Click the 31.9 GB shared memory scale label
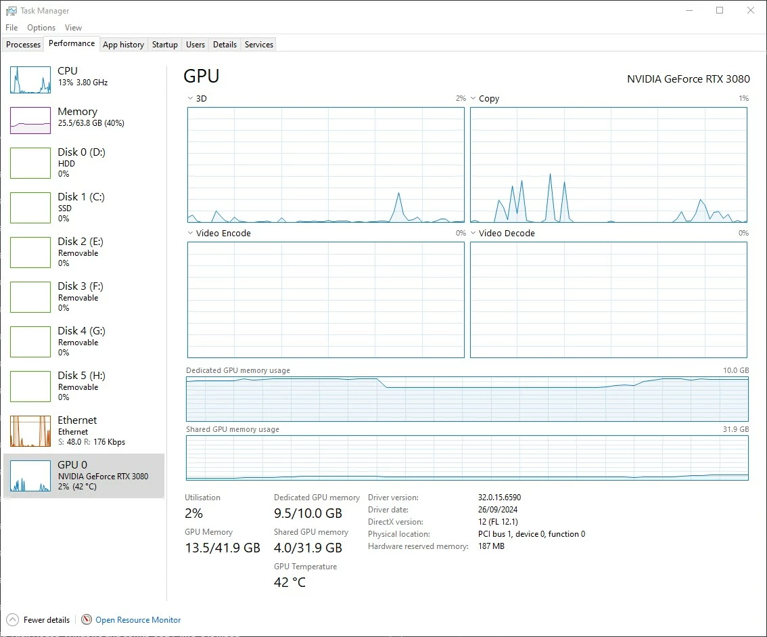 pyautogui.click(x=736, y=429)
